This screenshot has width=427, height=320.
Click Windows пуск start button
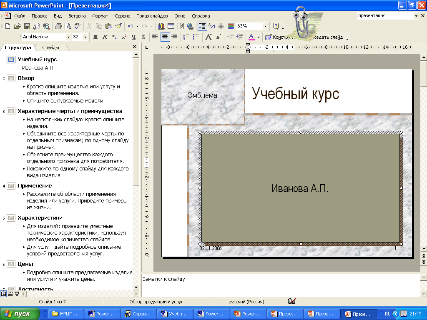tap(20, 314)
